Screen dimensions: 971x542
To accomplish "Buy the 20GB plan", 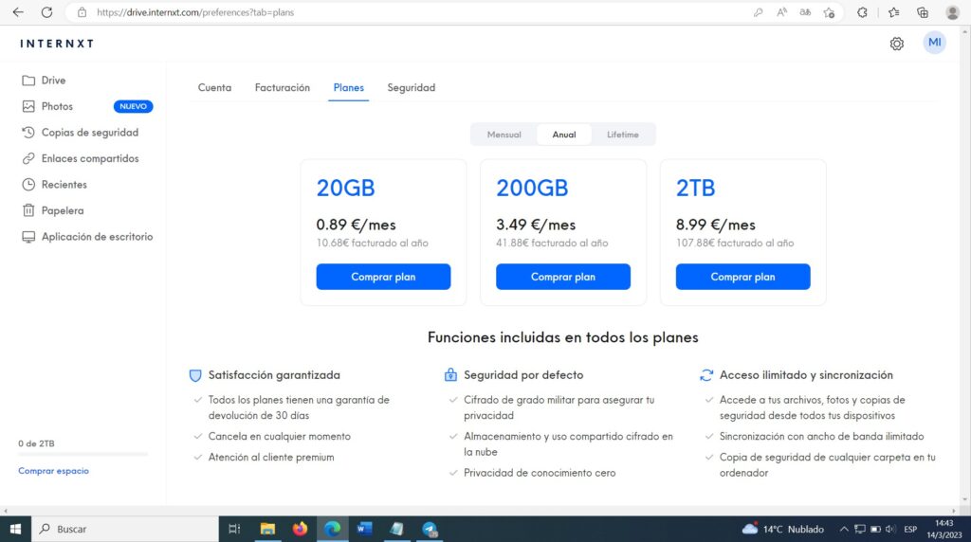I will point(383,277).
